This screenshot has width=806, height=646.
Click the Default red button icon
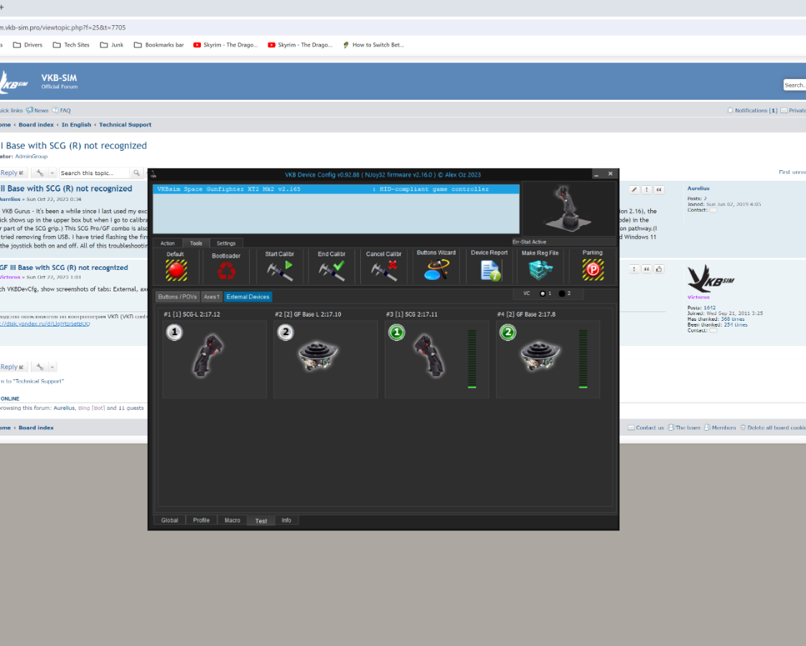tap(176, 270)
